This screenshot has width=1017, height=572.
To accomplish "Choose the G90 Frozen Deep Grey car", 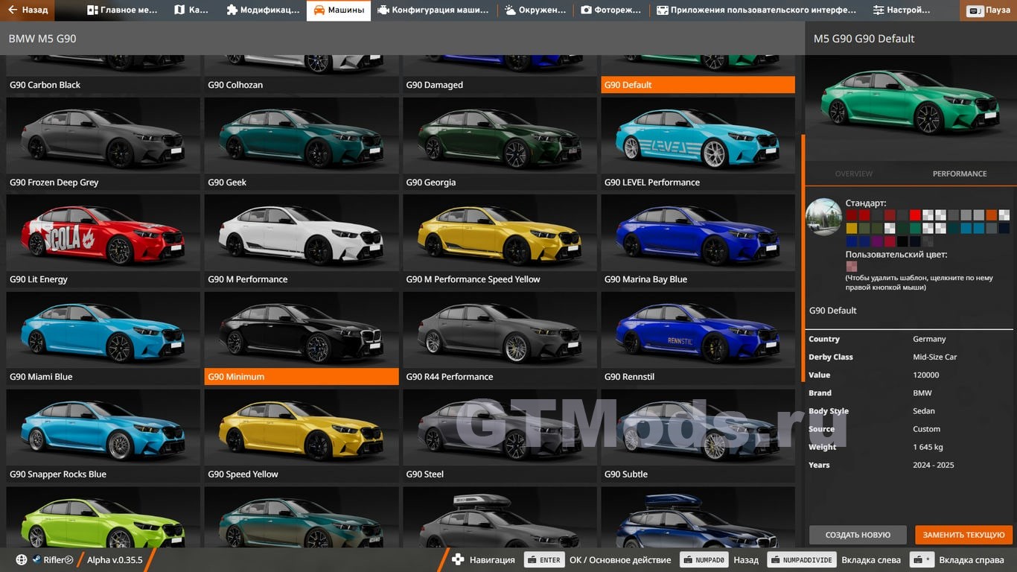I will pos(103,144).
